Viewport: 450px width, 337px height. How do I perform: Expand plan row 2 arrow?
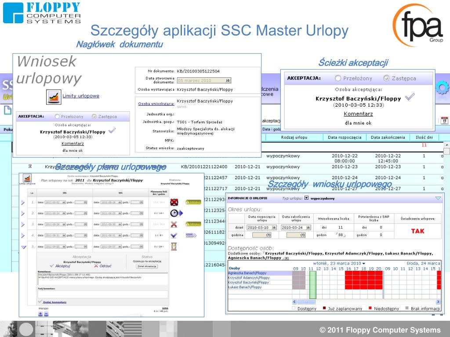coord(23,213)
